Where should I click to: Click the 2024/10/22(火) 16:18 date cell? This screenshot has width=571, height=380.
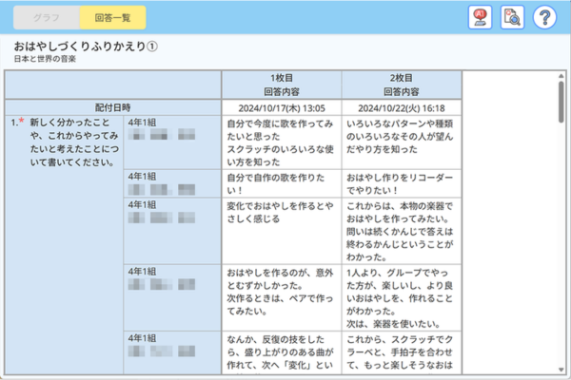click(402, 106)
